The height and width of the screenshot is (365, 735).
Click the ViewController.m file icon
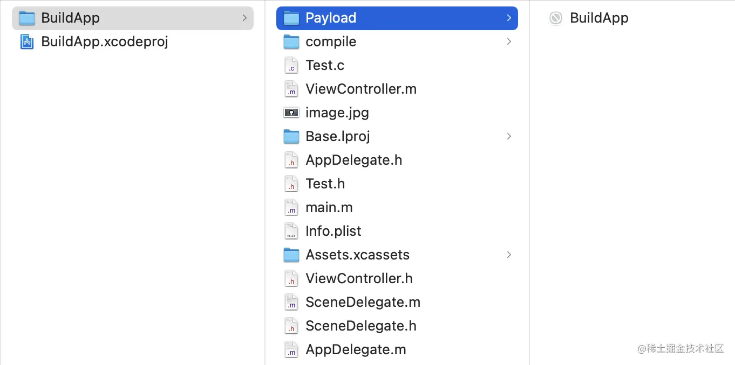point(291,89)
